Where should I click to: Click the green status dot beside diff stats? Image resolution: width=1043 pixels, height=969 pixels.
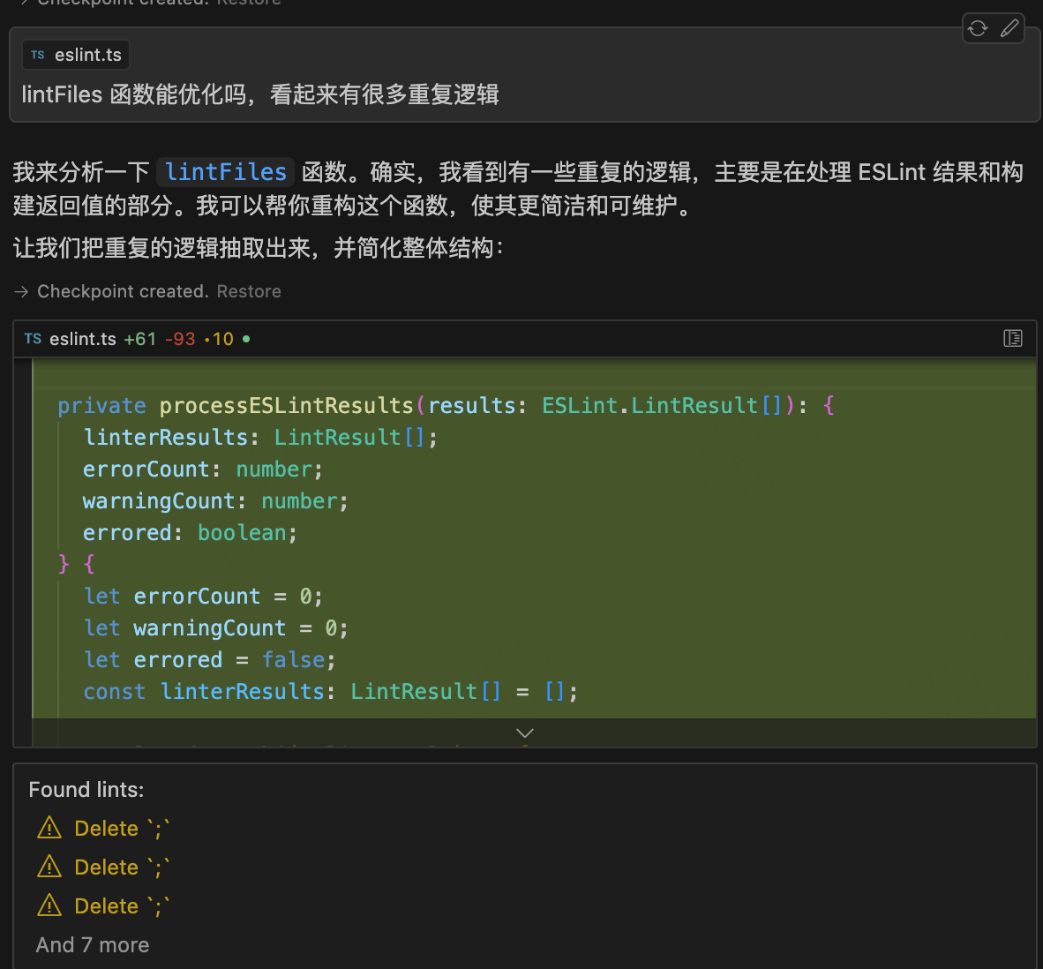pyautogui.click(x=246, y=339)
